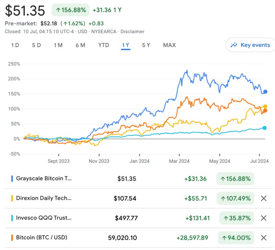
Task: Click the Key events label text
Action: point(255,45)
